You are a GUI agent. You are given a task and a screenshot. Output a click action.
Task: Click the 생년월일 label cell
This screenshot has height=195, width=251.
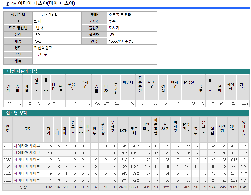click(18, 15)
